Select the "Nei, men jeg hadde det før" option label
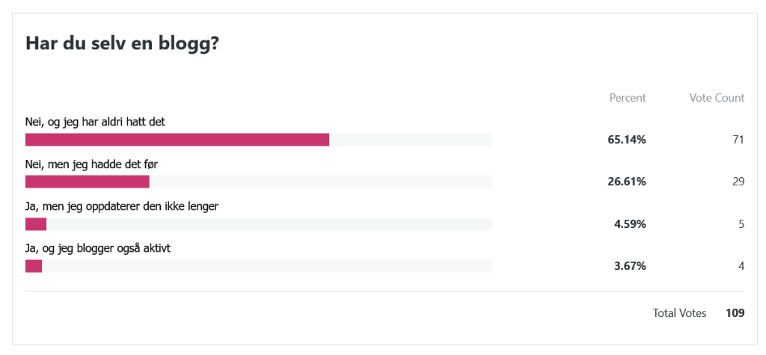 [92, 164]
